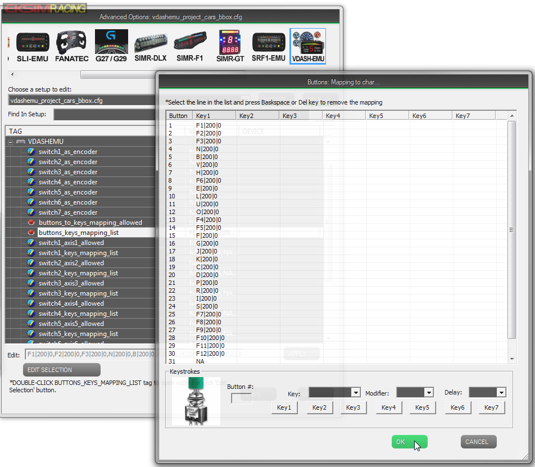
Task: Select the SIMR-GT device icon
Action: tap(230, 46)
